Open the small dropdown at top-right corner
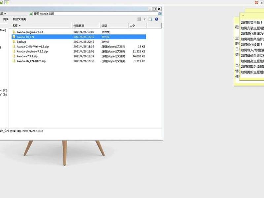264x198 pixels. click(262, 3)
